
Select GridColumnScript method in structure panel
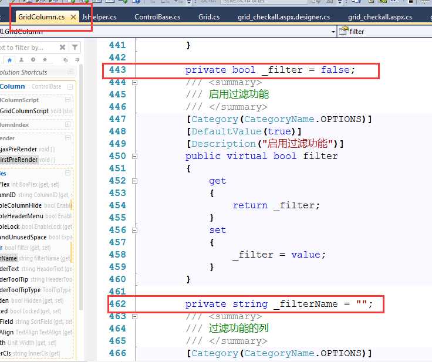(x=36, y=111)
